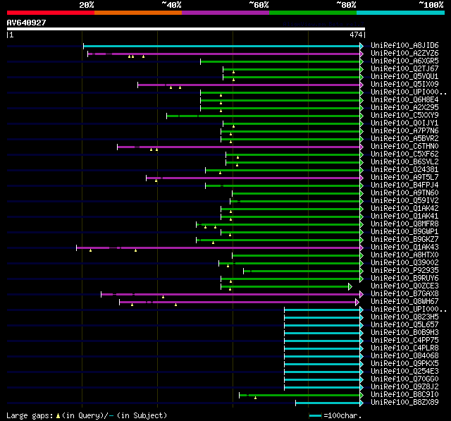The width and height of the screenshot is (451, 421).
Task: Select the UniRef100_B8ZX89 label
Action: 404,403
